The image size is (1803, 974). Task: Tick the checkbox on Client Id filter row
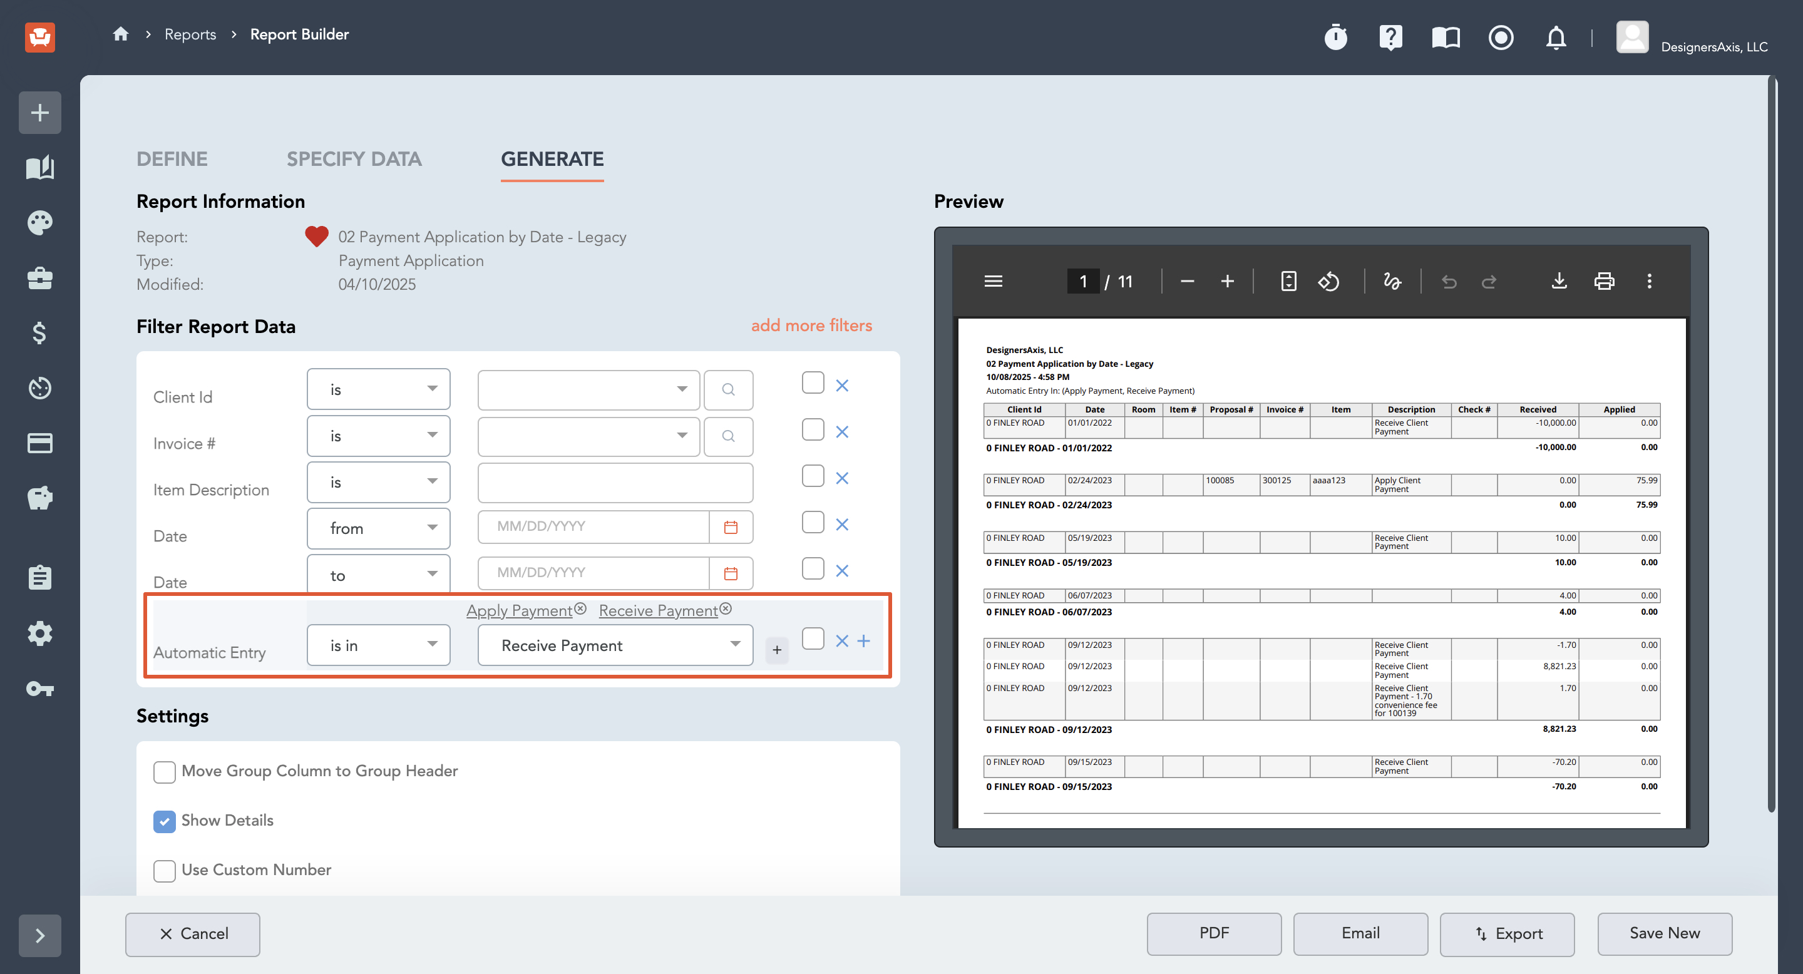(x=813, y=382)
